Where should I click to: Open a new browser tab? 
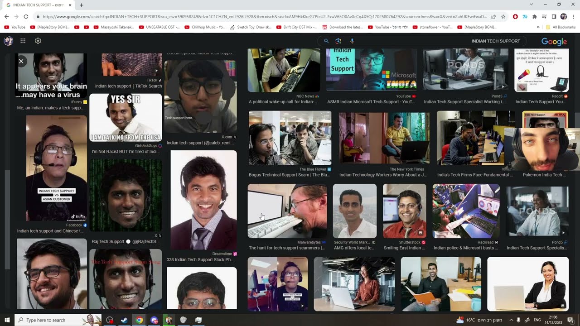point(82,5)
